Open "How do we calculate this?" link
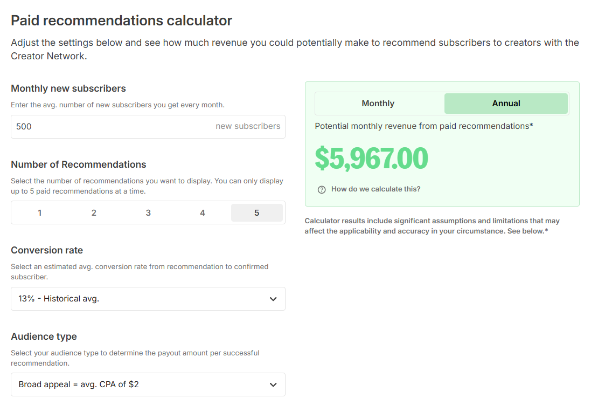Image resolution: width=598 pixels, height=405 pixels. click(x=376, y=189)
